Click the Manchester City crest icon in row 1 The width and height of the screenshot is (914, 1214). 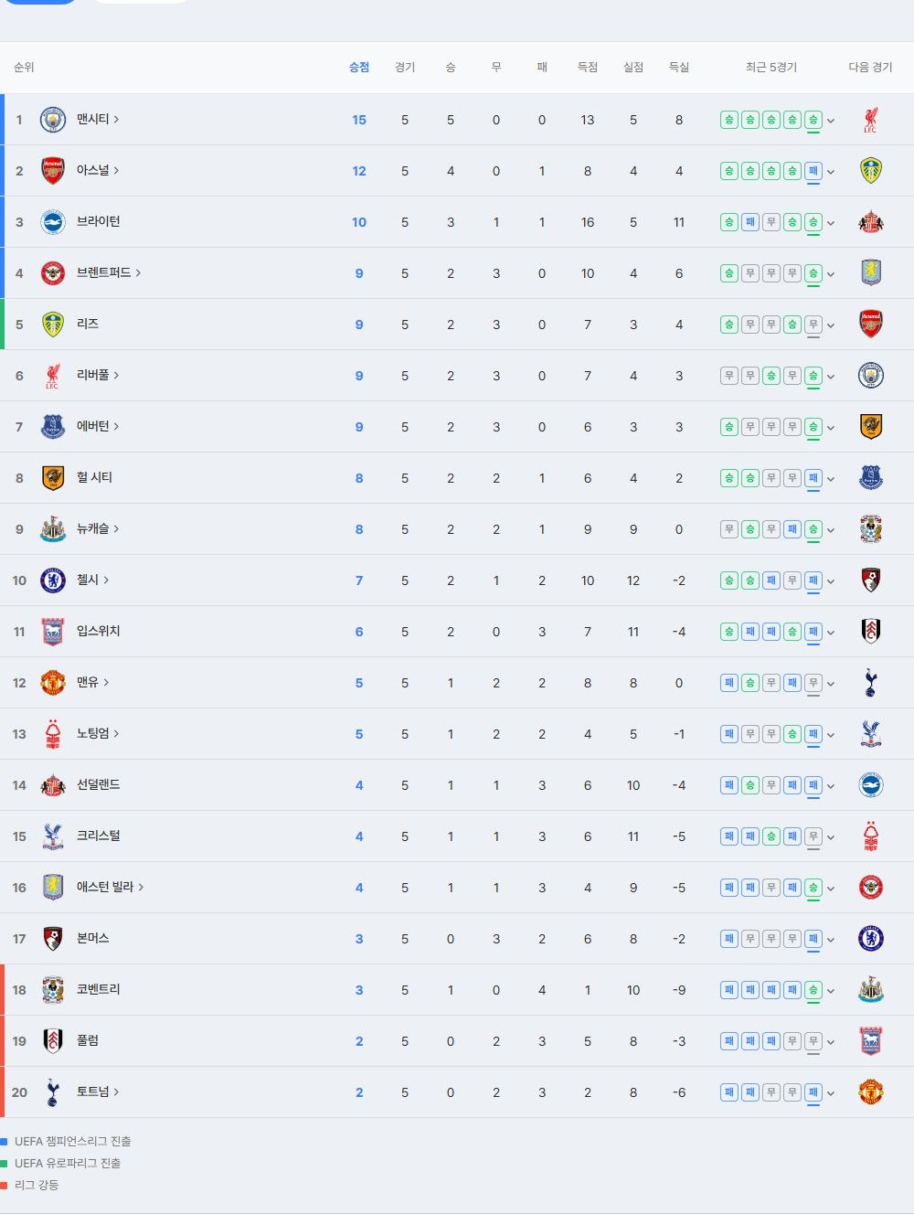pos(53,120)
